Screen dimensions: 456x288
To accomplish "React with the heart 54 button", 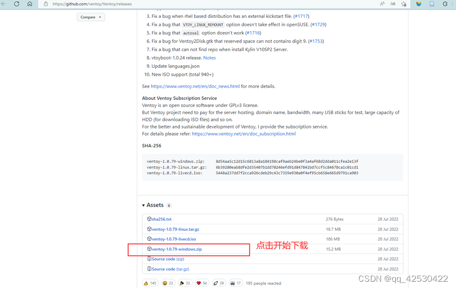I will (202, 283).
